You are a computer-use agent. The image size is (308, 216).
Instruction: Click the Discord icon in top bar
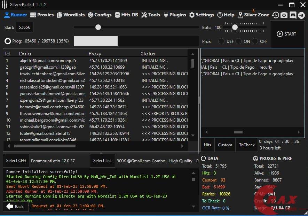coord(293,15)
